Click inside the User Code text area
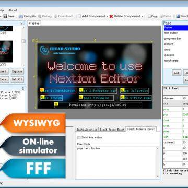188x188 pixels. pos(116,162)
